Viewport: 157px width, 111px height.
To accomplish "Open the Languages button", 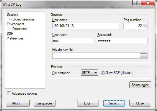I will point(45,103).
